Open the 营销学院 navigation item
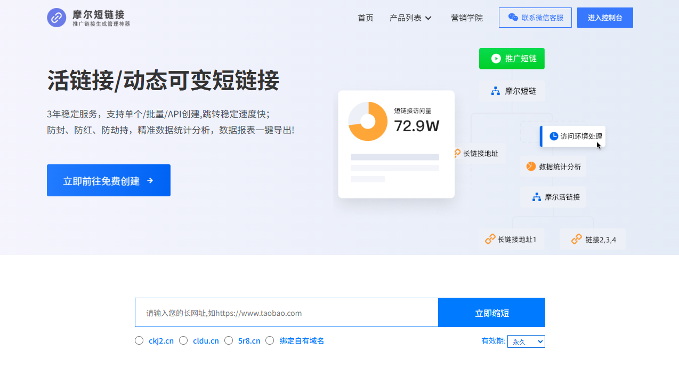 coord(466,18)
